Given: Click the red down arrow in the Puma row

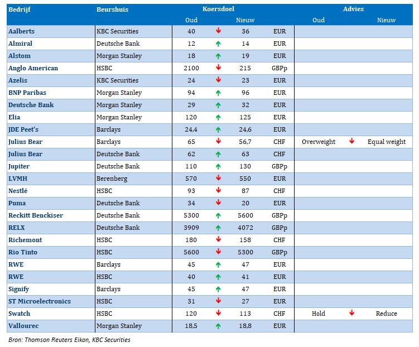Looking at the screenshot, I should point(218,203).
